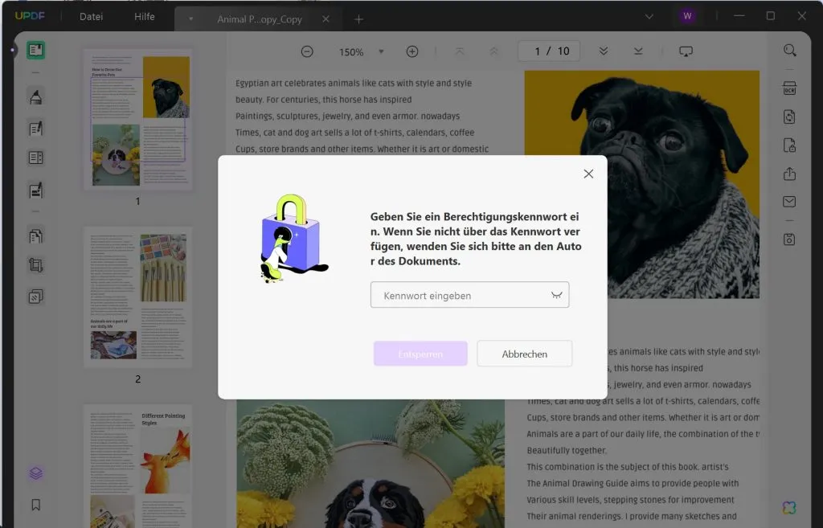Select the green Reader mode tool
Screen dimensions: 823x528
coord(34,50)
